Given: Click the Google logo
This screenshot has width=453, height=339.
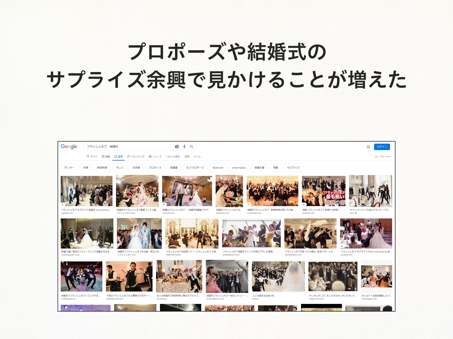Looking at the screenshot, I should [69, 146].
